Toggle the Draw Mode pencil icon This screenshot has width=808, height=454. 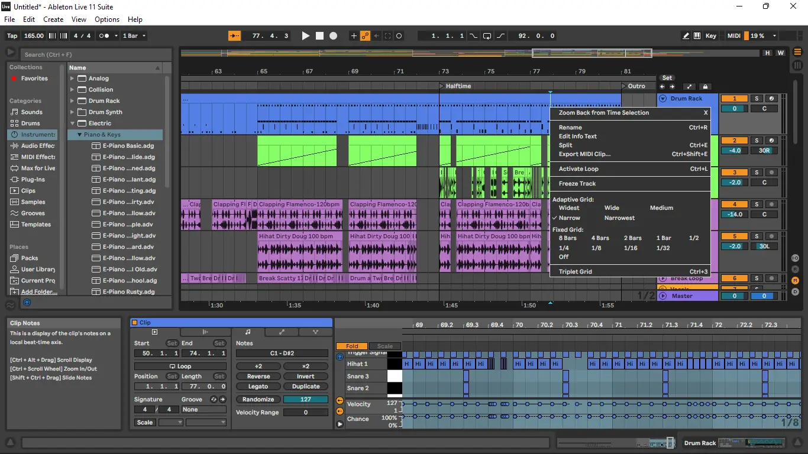[686, 36]
